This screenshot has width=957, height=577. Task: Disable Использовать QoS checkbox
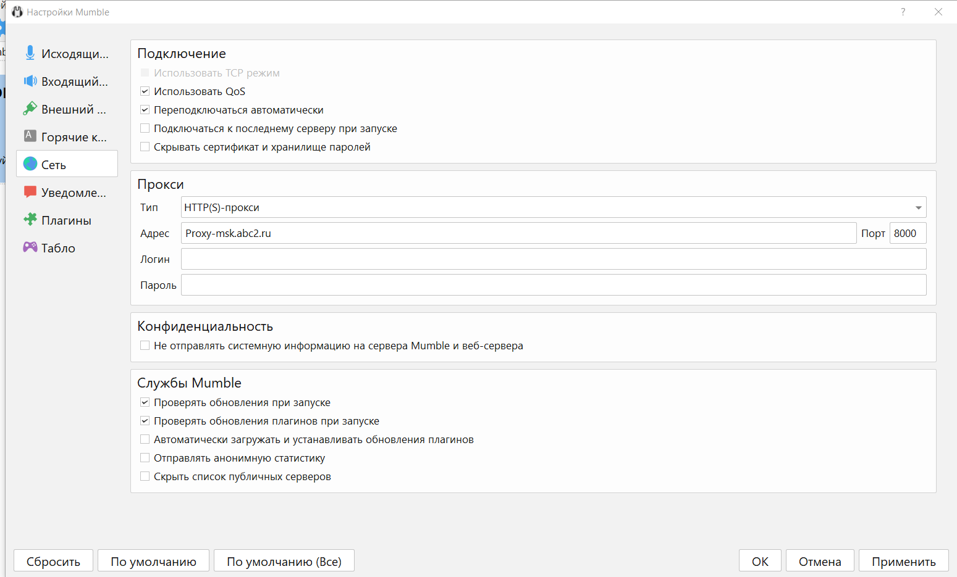(x=145, y=91)
